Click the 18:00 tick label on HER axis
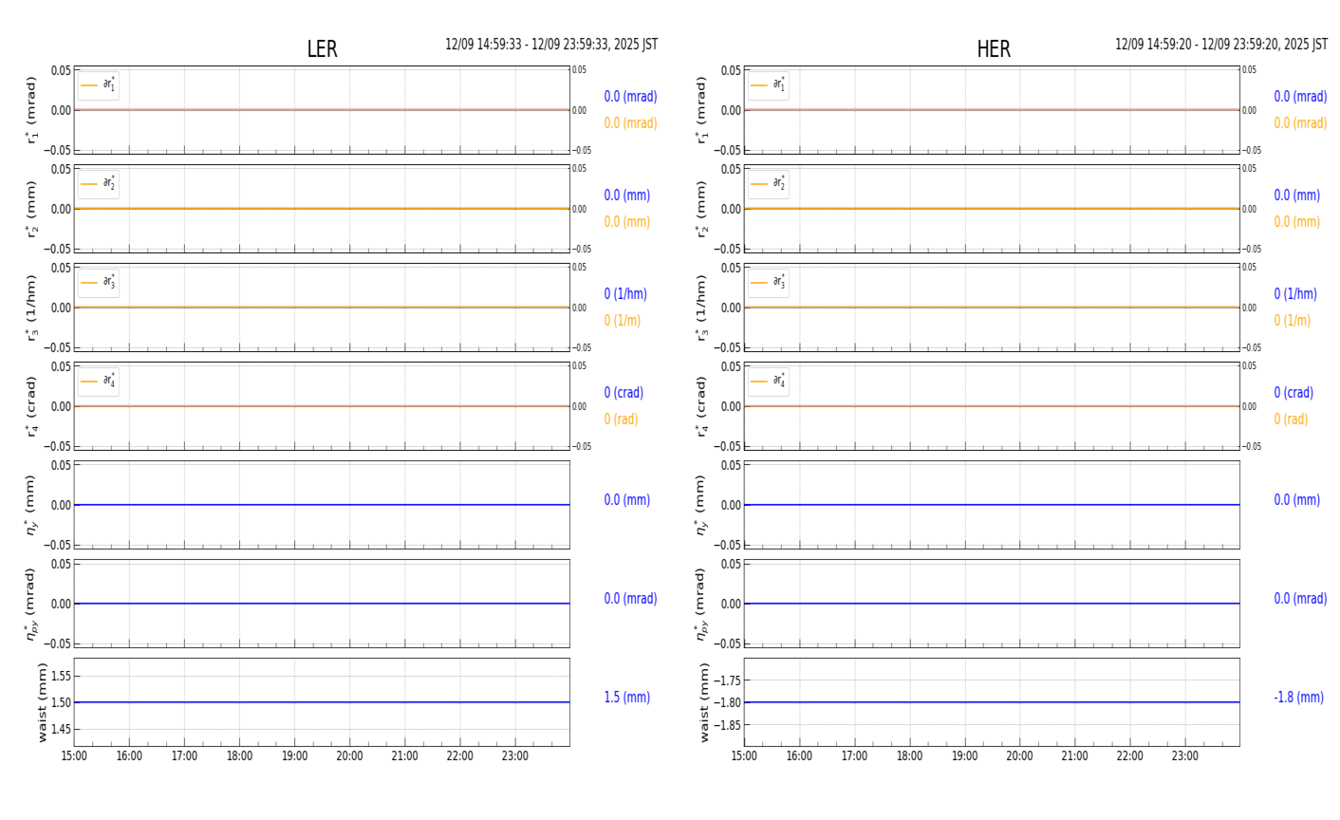Viewport: 1340px width, 820px height. coord(909,756)
